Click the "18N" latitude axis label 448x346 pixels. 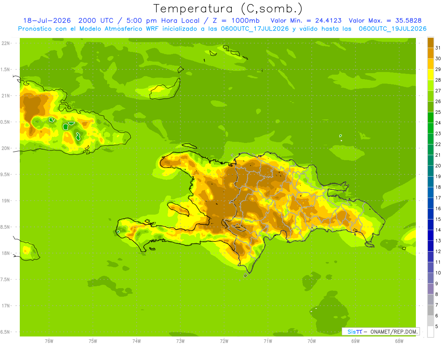(x=5, y=253)
